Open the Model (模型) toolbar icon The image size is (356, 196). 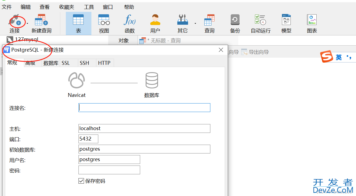click(286, 20)
